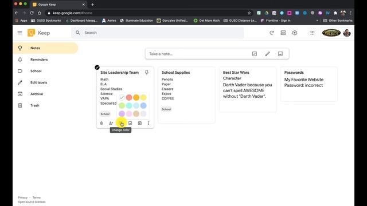Viewport: 367px width, 206px height.
Task: Open the School label in sidebar
Action: [x=45, y=71]
